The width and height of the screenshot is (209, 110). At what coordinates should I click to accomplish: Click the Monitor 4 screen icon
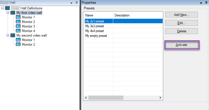[x=18, y=31]
